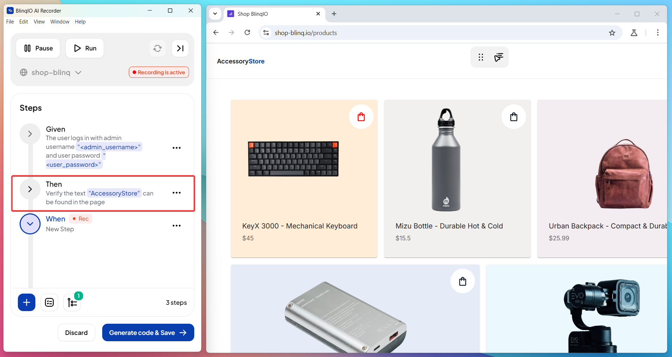Viewport: 672px width, 357px height.
Task: Open the shop-blinq environment dropdown
Action: click(51, 73)
